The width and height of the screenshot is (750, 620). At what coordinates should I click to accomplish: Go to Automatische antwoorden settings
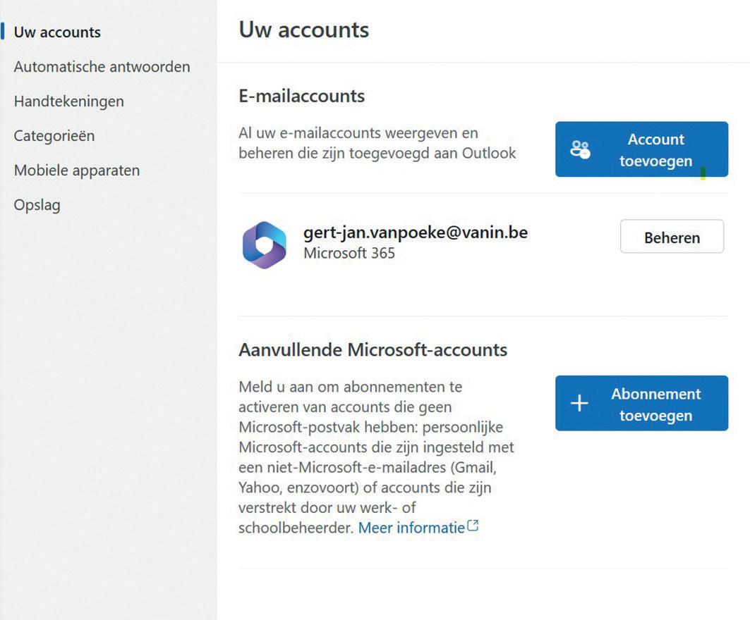[x=102, y=67]
